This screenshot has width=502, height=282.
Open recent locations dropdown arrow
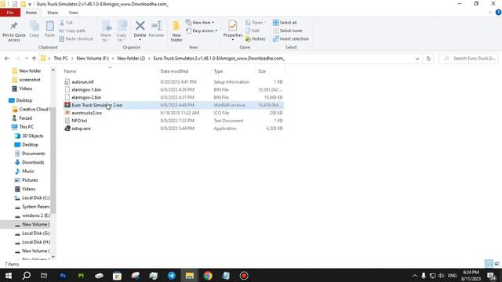pos(26,59)
